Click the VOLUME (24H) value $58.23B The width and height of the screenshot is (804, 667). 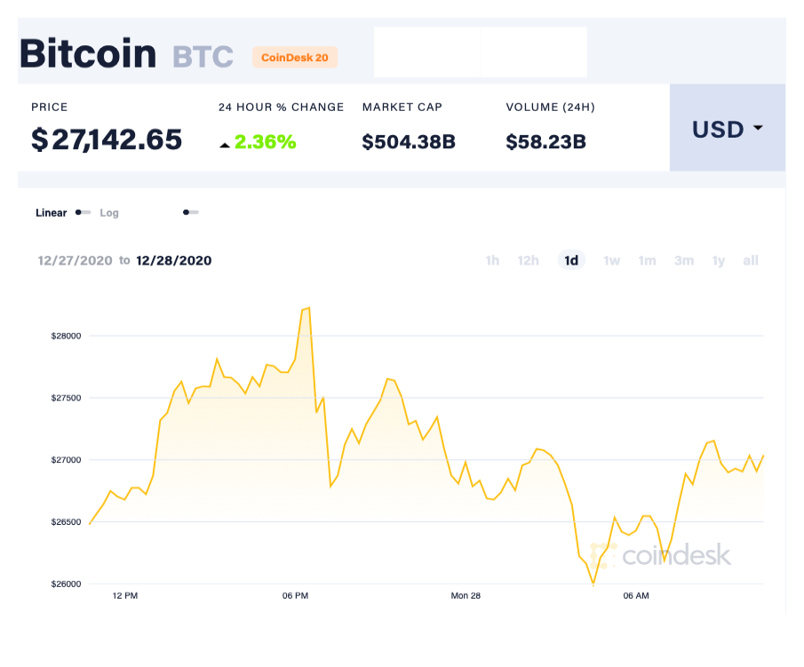[545, 140]
